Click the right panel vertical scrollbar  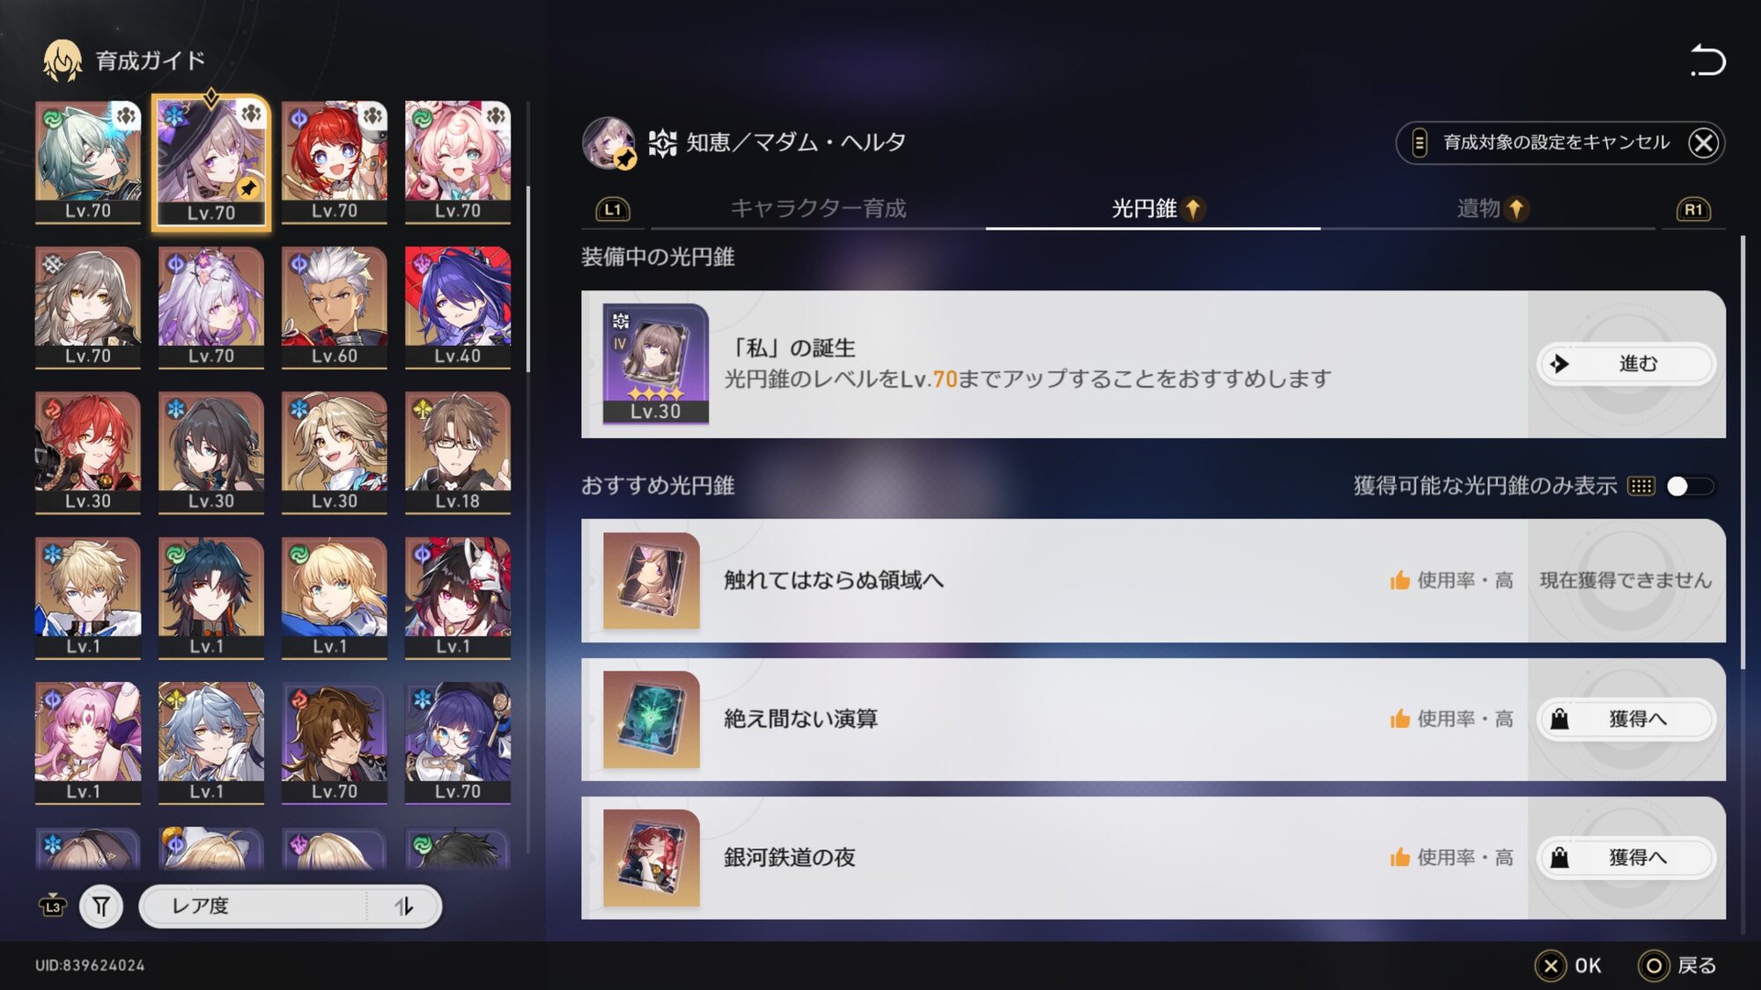1743,452
